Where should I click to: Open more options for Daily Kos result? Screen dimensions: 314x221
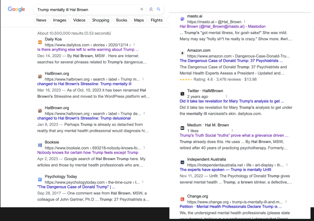(x=134, y=45)
